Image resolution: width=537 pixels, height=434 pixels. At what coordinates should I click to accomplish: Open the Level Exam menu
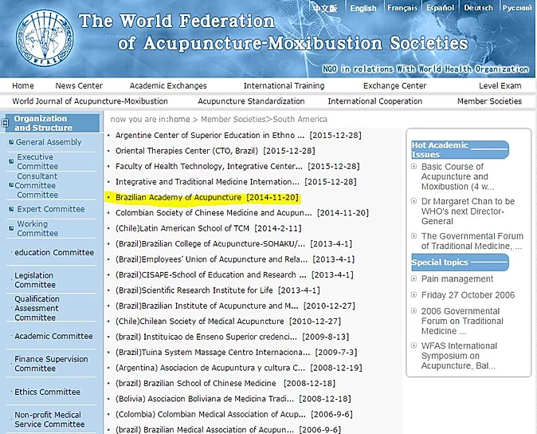pyautogui.click(x=500, y=85)
